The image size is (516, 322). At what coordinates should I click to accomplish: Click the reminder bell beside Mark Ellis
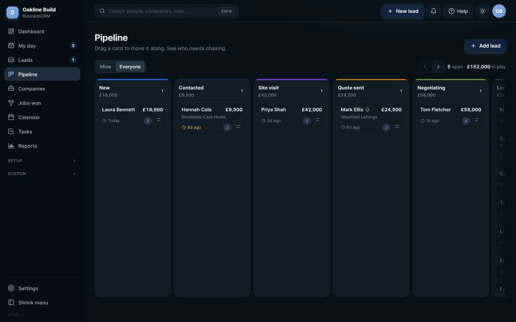[367, 110]
